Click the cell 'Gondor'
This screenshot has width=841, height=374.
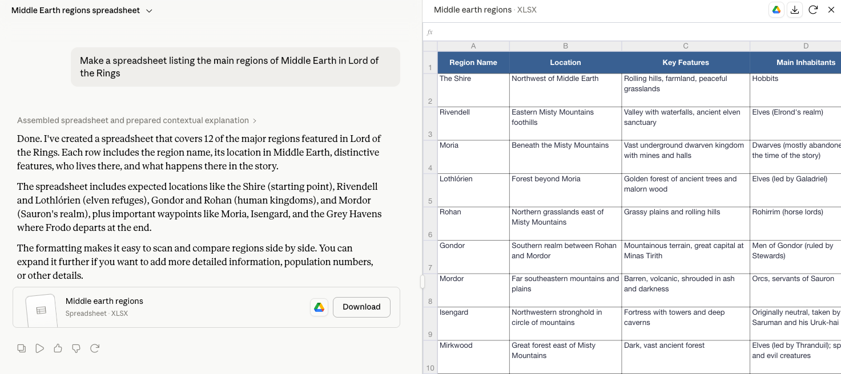pos(473,257)
